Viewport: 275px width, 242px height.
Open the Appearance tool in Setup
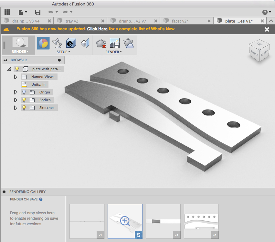pos(43,43)
